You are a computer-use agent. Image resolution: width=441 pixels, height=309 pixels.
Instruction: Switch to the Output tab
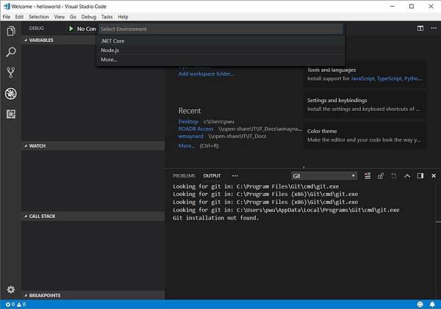pos(212,176)
